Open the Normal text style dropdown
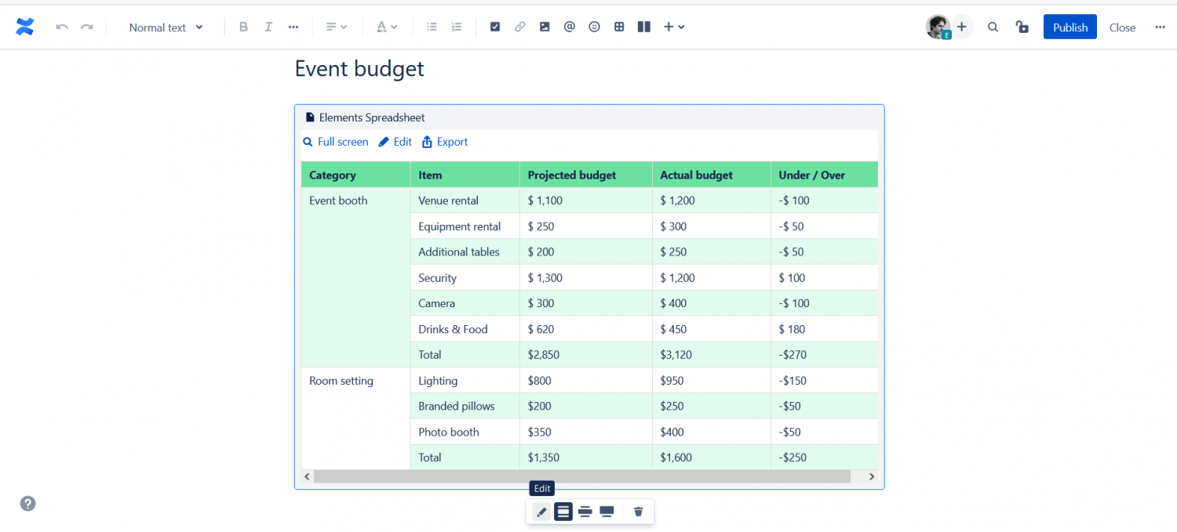The height and width of the screenshot is (532, 1177). [166, 27]
